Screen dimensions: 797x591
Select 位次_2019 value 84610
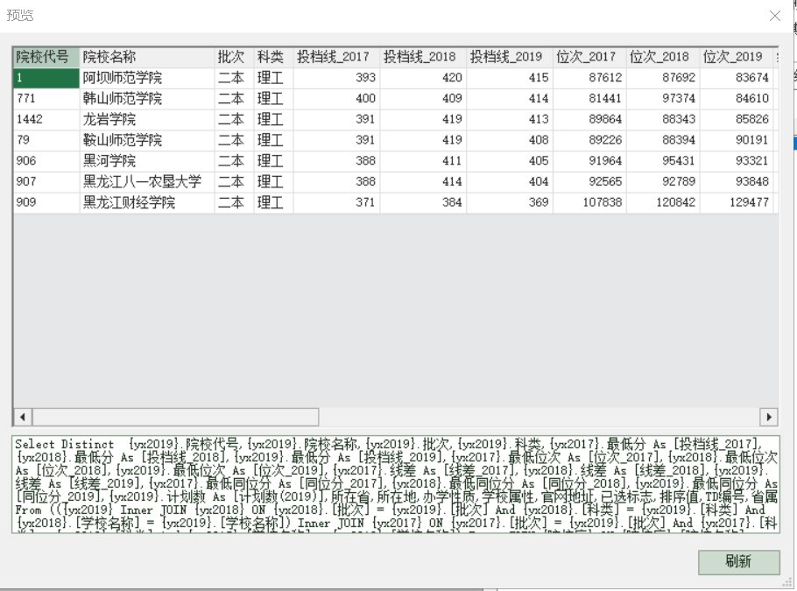[x=736, y=99]
